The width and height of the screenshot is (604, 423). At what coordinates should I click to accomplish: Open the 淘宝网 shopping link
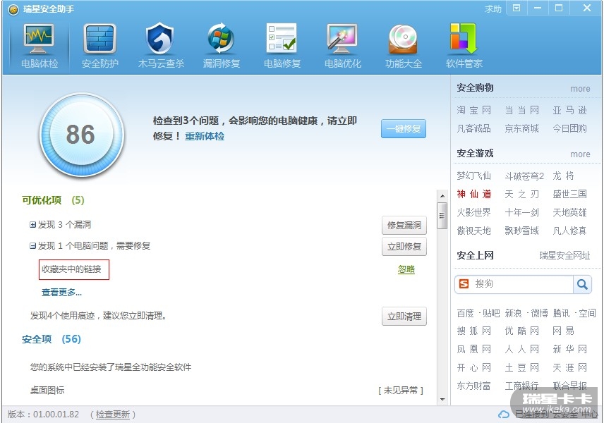tap(473, 111)
